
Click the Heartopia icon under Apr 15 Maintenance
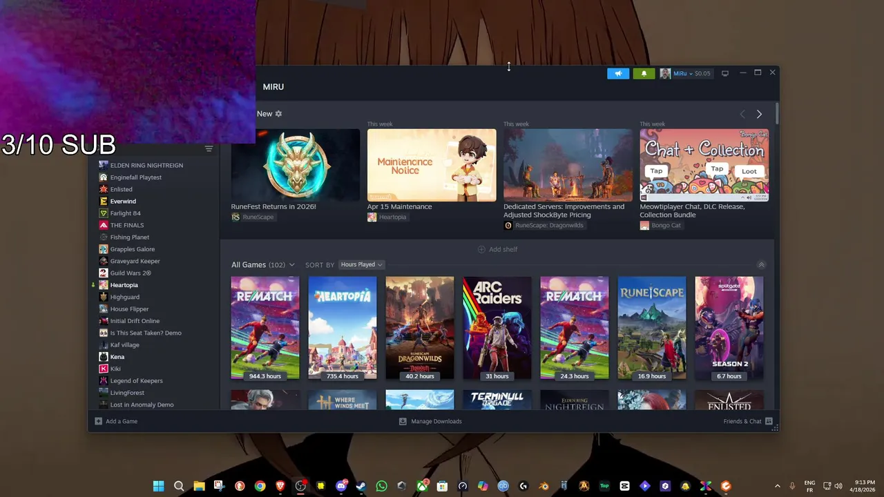pos(372,217)
